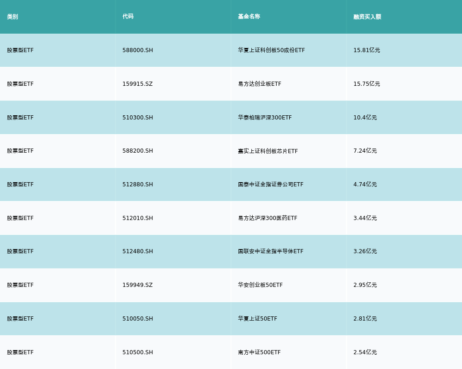
Task: Select fund name 易方达沪深300医药ETF
Action: 267,218
